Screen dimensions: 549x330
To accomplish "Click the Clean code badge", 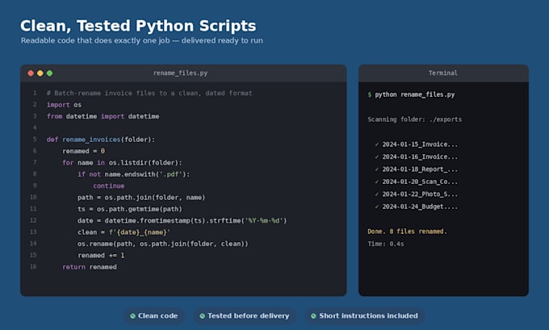I will [x=154, y=315].
